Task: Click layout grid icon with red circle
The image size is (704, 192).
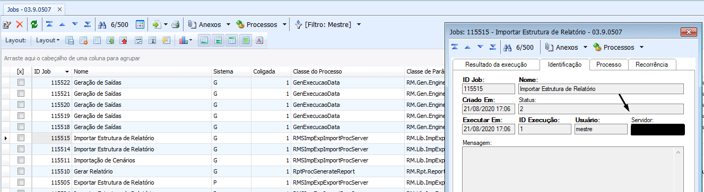Action: point(83,40)
